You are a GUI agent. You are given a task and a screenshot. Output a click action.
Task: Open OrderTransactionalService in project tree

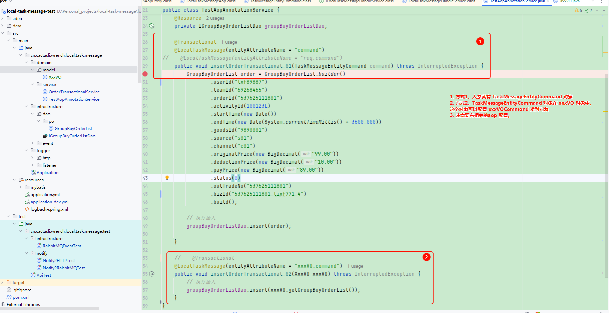point(74,92)
